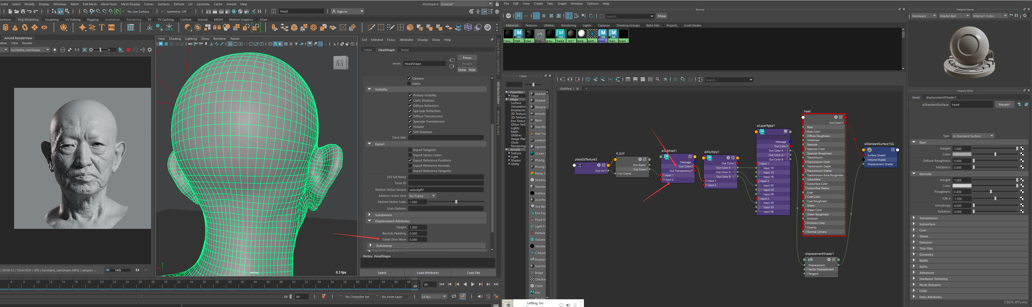Click the Specular Color swatch in the Property Editor
1032x307 pixels.
pos(961,186)
